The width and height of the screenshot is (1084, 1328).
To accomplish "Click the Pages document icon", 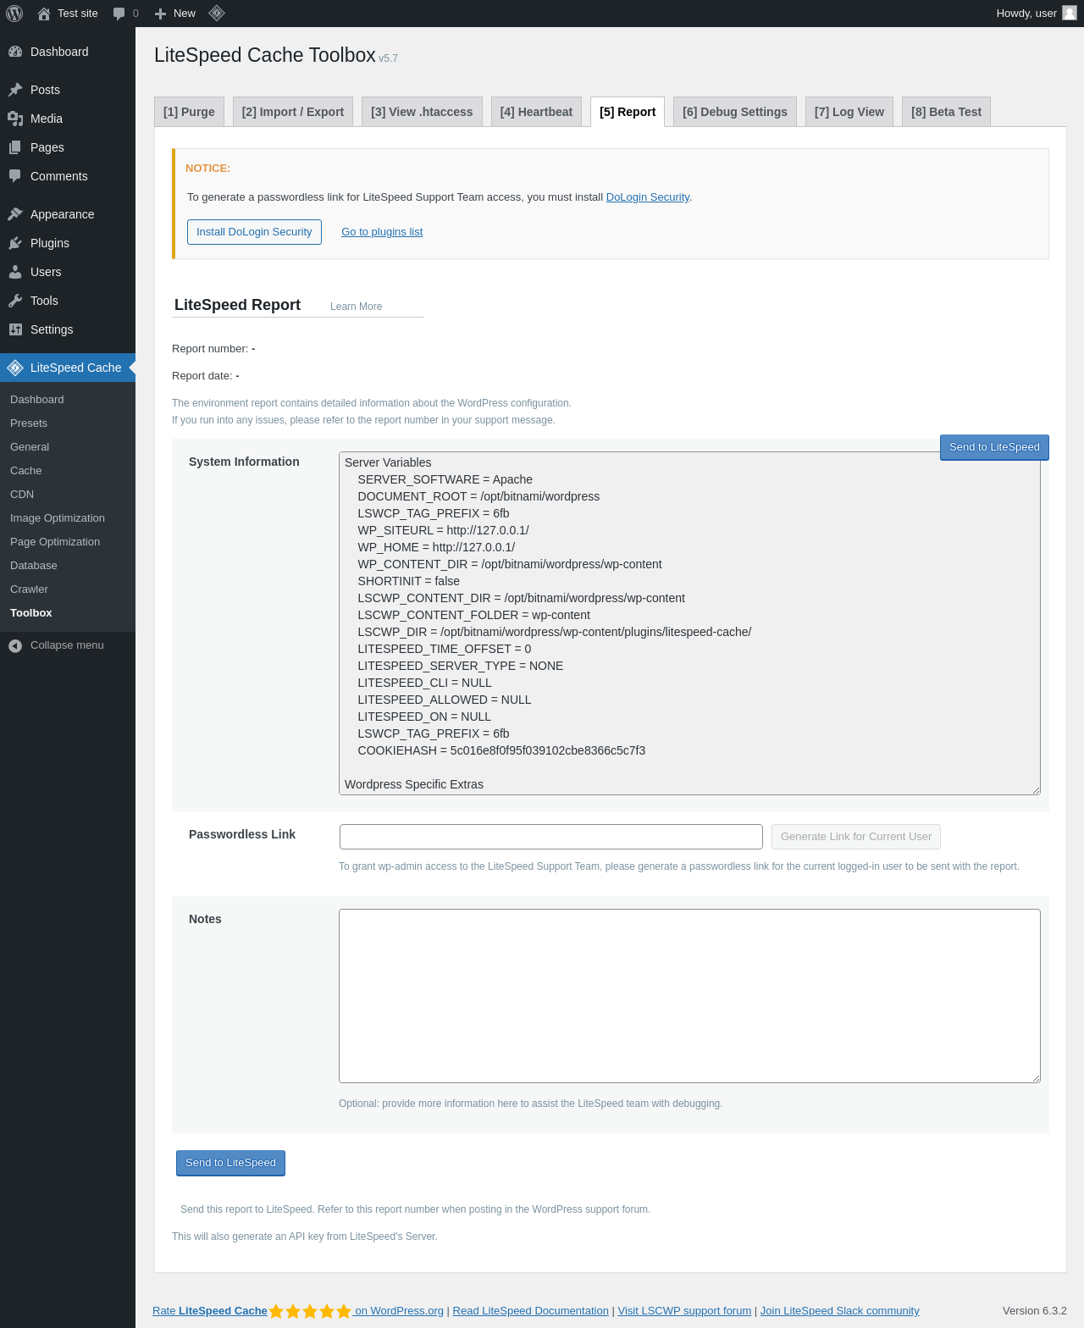I will tap(15, 147).
